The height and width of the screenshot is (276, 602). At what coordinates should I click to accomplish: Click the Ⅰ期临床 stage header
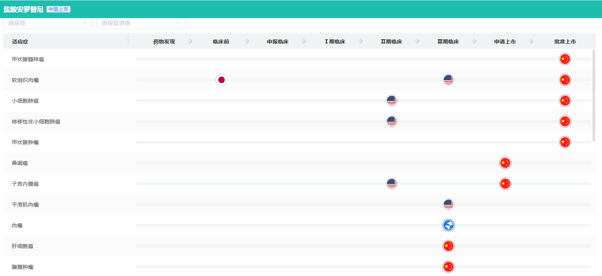coord(335,42)
